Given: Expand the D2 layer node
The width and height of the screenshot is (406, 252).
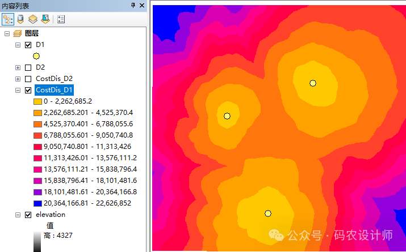Looking at the screenshot, I should tap(18, 67).
